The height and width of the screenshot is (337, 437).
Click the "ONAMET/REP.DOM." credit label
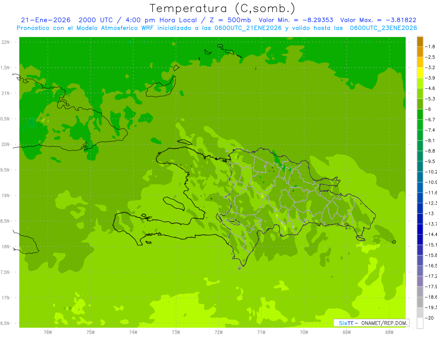point(384,323)
